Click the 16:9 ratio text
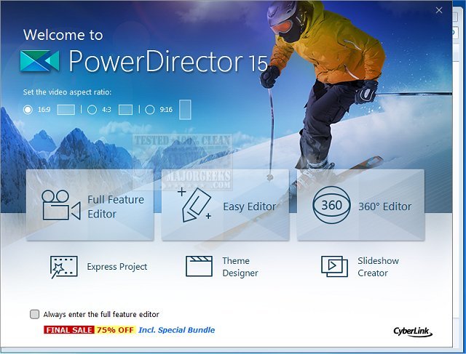The height and width of the screenshot is (354, 466). (44, 110)
